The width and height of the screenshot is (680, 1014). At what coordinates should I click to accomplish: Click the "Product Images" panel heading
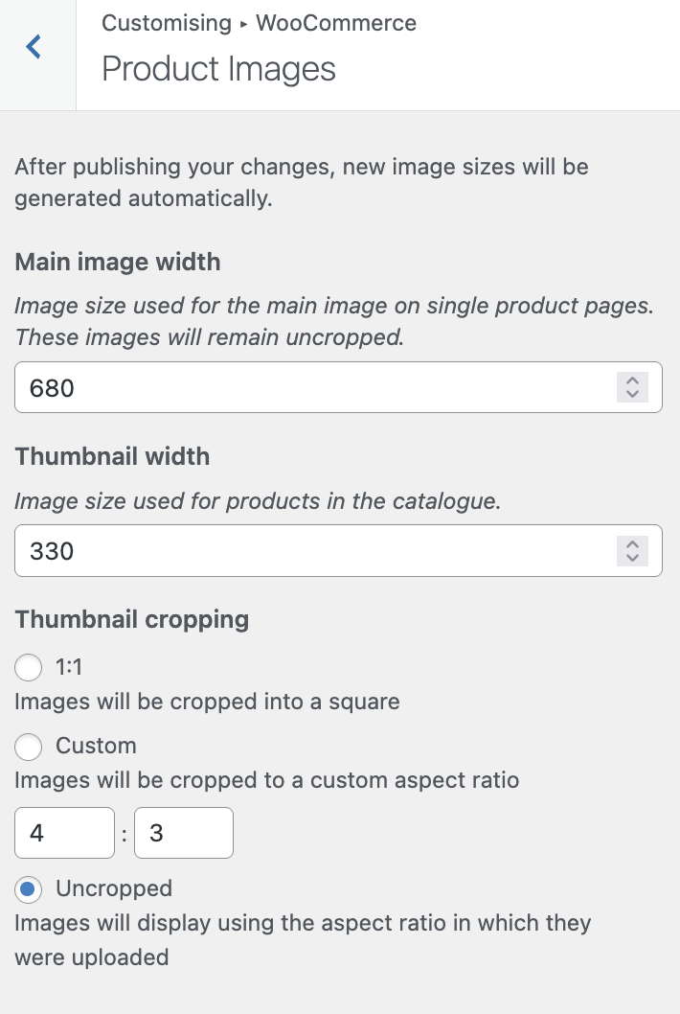(218, 69)
